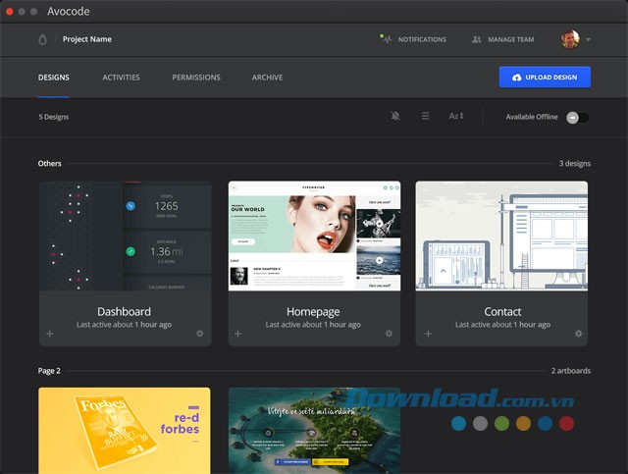The image size is (628, 474).
Task: Open the re-d forbes artboard thumbnail
Action: [x=125, y=430]
